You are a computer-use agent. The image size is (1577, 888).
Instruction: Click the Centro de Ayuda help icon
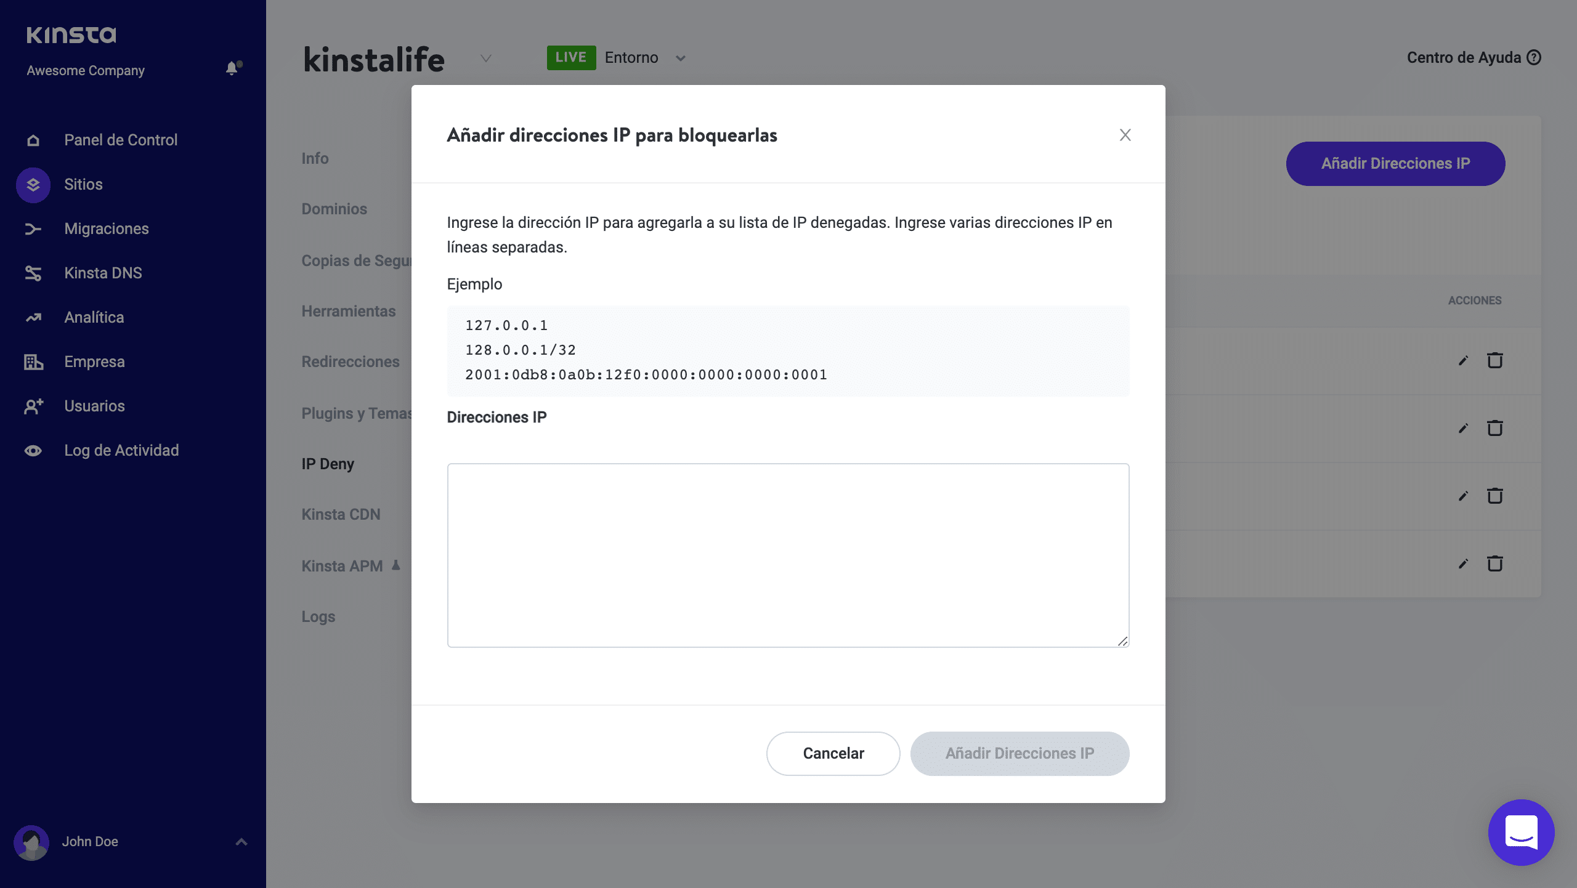[1534, 58]
